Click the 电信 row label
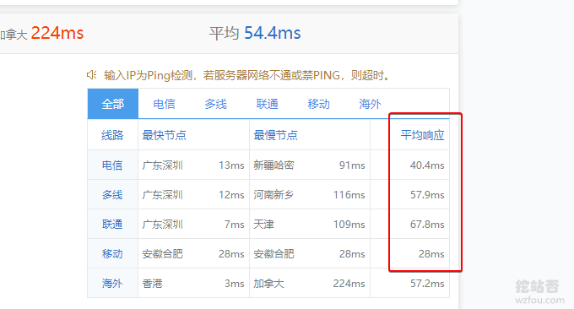This screenshot has height=309, width=574. tap(112, 165)
